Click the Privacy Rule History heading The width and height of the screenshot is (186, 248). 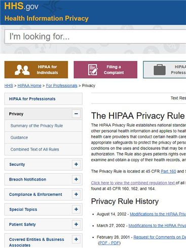coord(125,201)
